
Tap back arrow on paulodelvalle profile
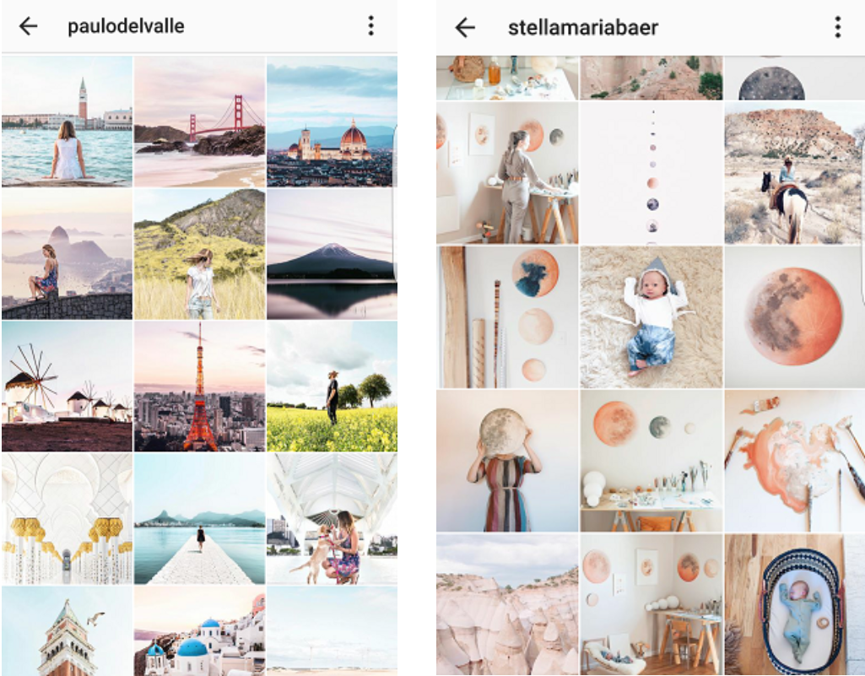click(x=28, y=26)
